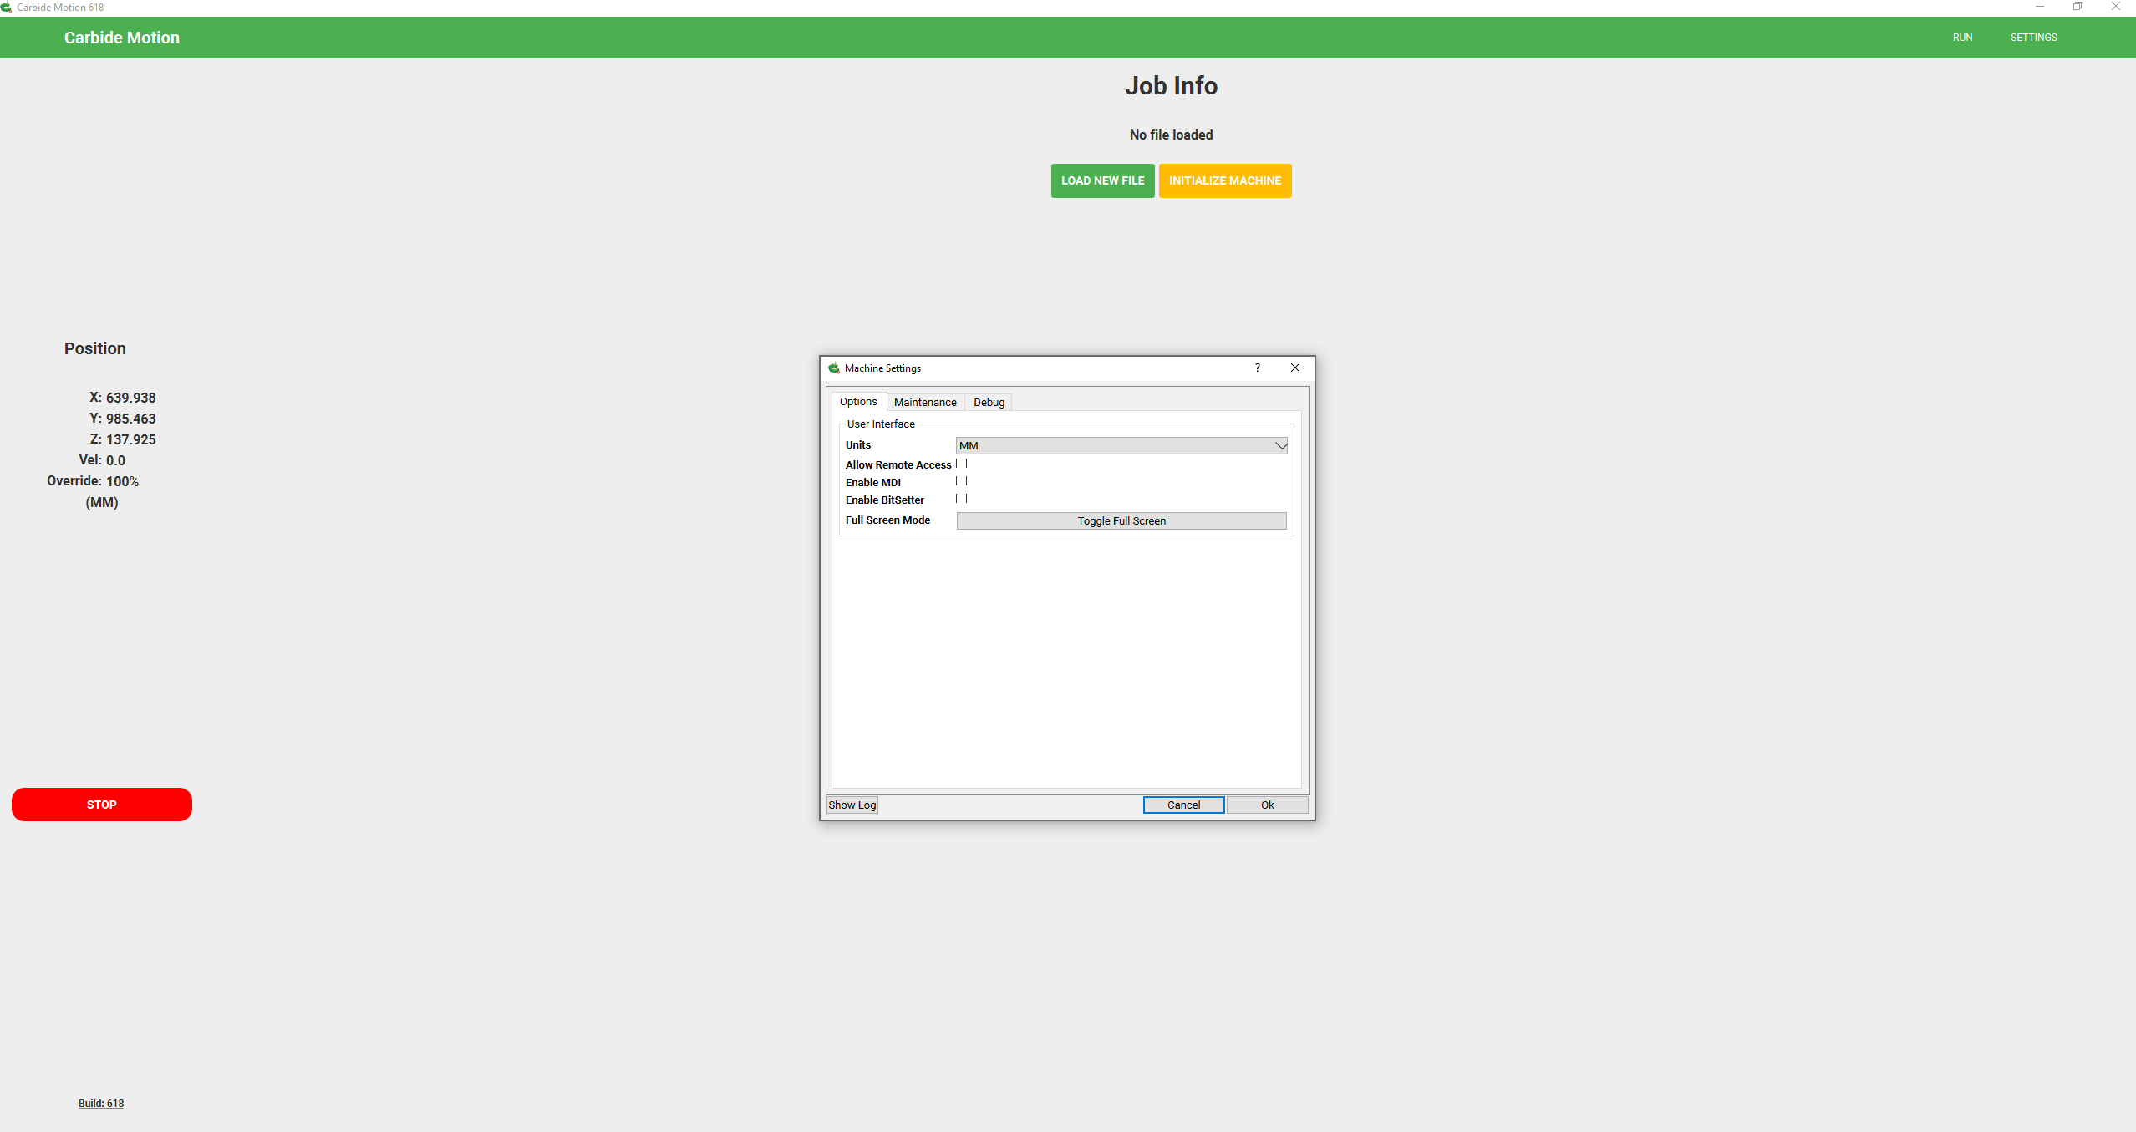Click the Units label in User Interface
Screen dimensions: 2136x1132
[x=857, y=444]
